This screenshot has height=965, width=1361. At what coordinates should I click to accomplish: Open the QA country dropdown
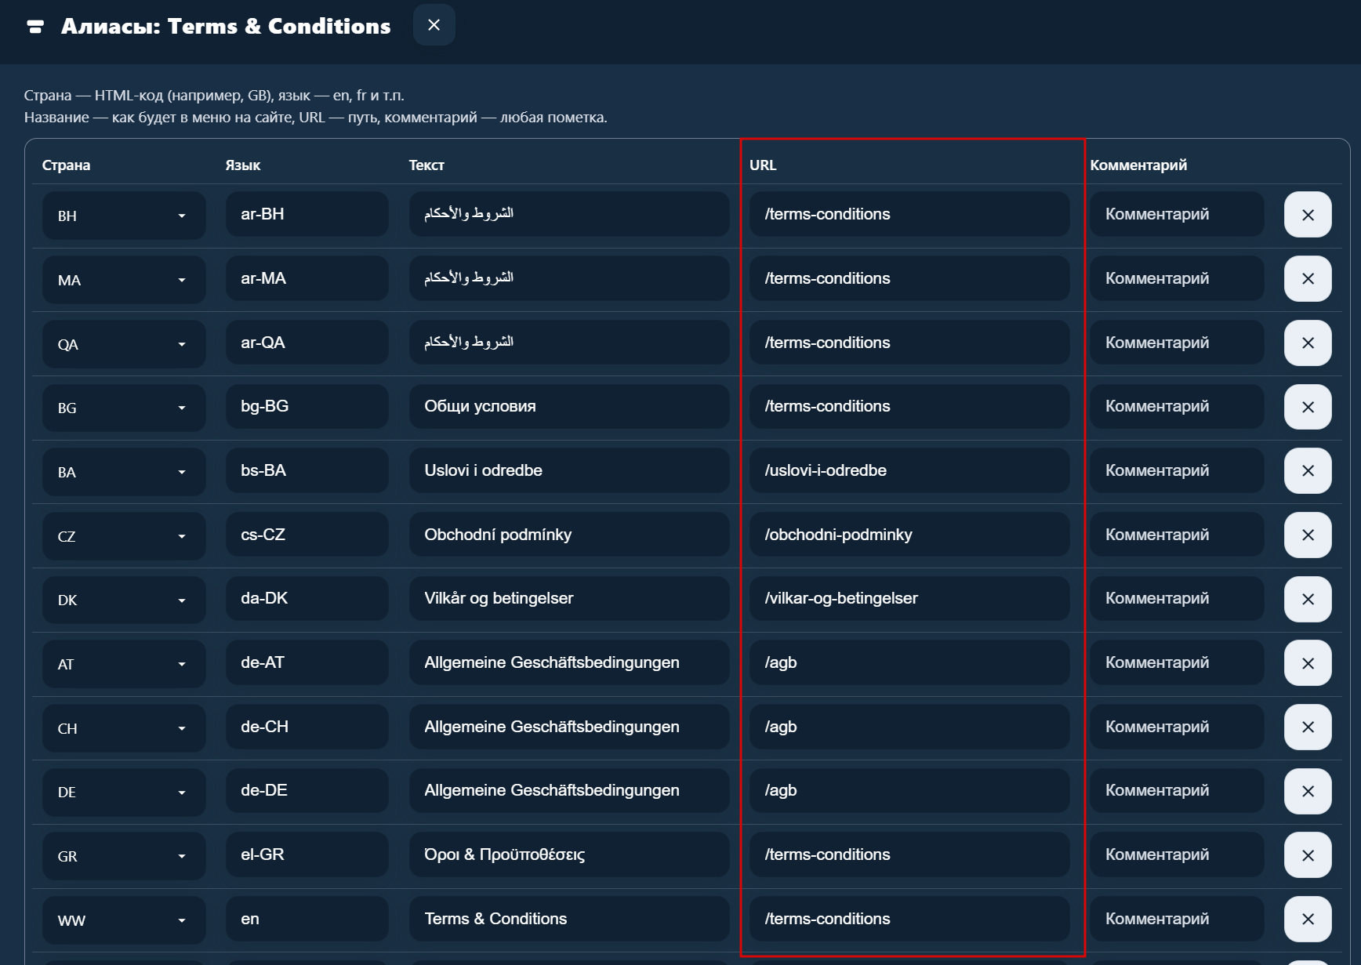click(x=124, y=344)
